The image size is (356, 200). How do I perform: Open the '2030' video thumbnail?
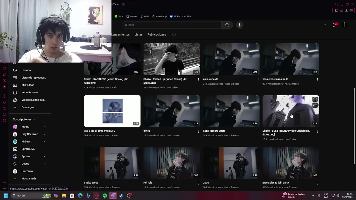point(231,163)
